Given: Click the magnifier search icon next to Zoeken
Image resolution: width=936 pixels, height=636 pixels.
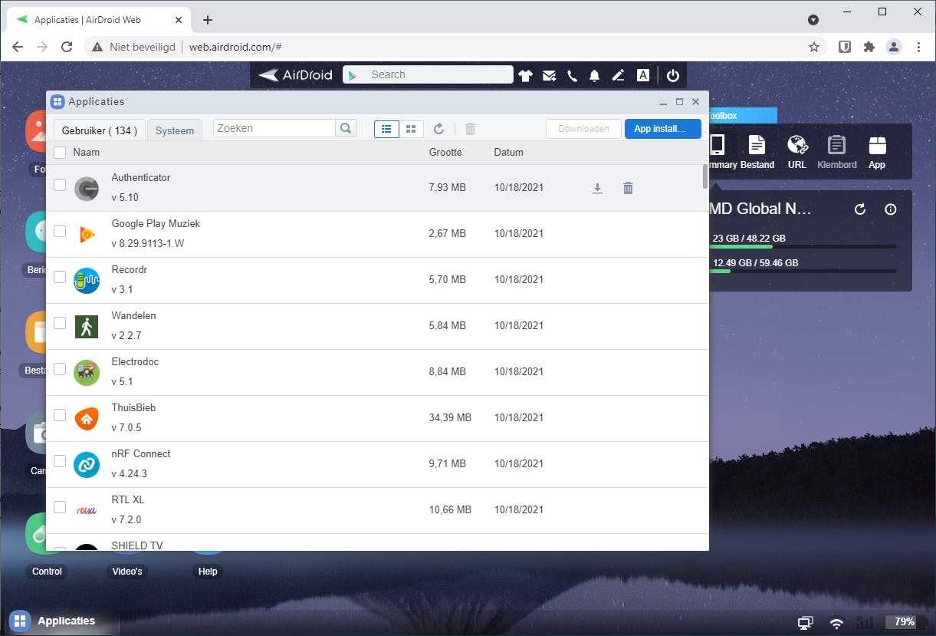Looking at the screenshot, I should (346, 128).
